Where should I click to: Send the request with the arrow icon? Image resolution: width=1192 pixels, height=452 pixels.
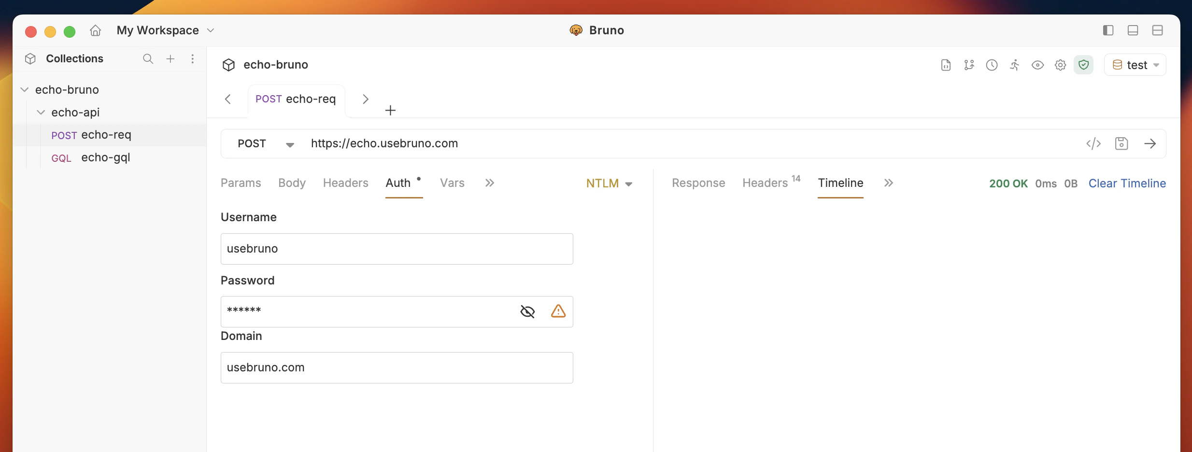point(1150,143)
